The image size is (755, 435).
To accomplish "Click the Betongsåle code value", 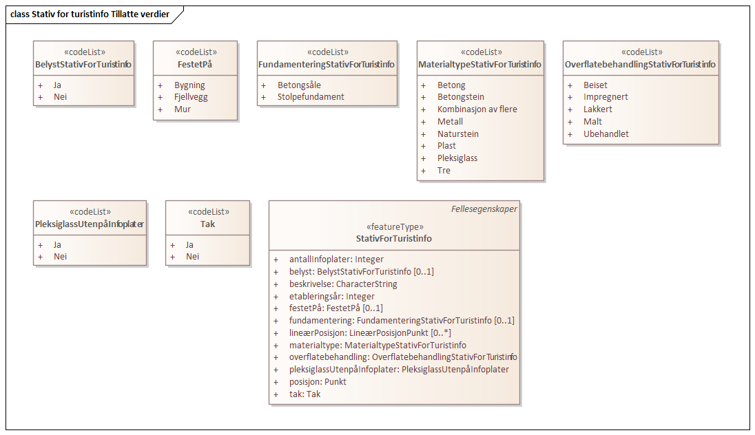I will (x=299, y=85).
